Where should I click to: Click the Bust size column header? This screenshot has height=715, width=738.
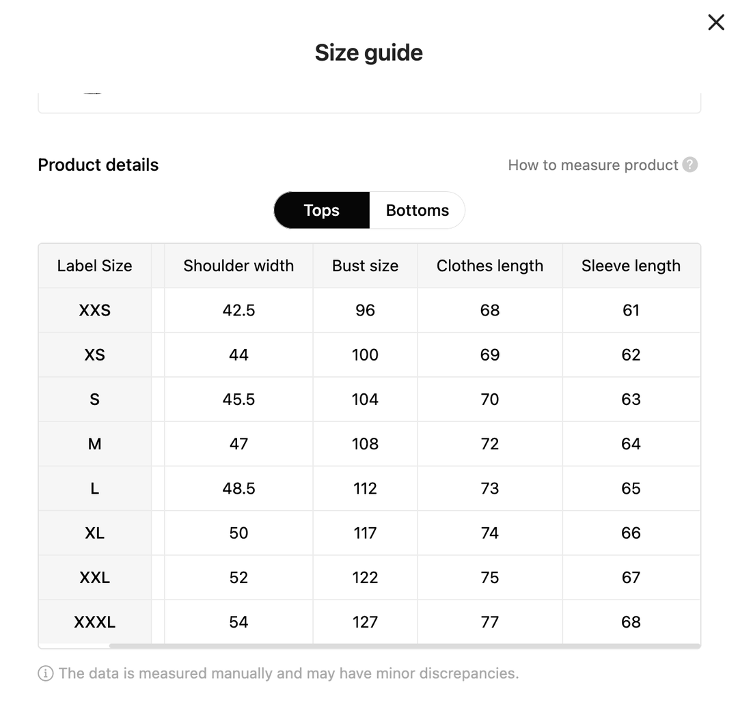point(365,266)
